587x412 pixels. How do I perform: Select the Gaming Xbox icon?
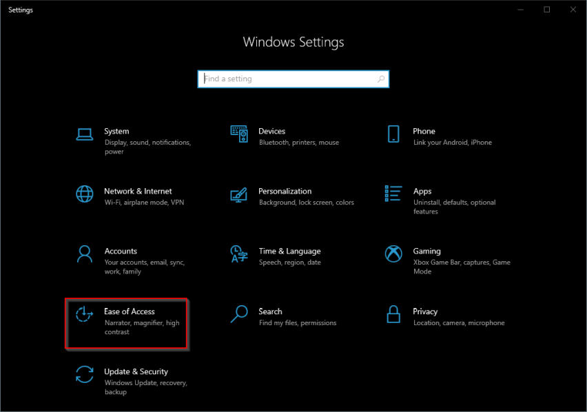(x=393, y=254)
